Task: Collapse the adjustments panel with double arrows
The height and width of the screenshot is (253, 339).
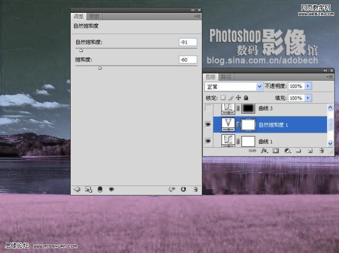Action: coord(193,10)
